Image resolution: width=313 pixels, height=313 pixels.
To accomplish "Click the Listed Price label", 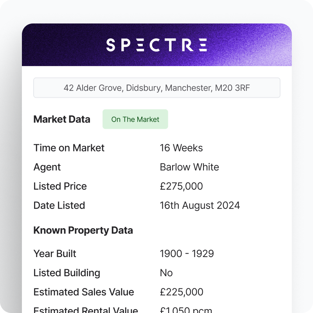I will point(60,186).
